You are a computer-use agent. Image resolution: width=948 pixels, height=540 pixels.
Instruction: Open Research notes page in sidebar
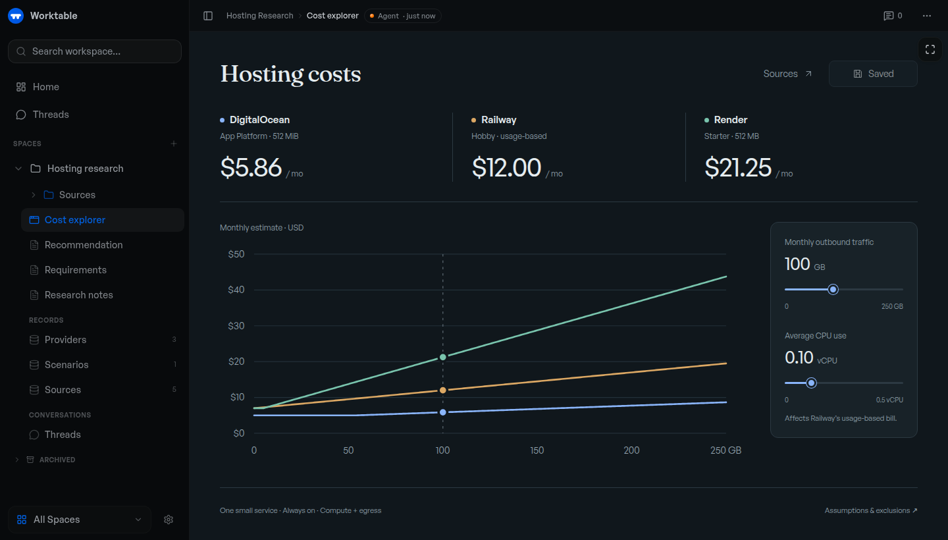click(103, 295)
